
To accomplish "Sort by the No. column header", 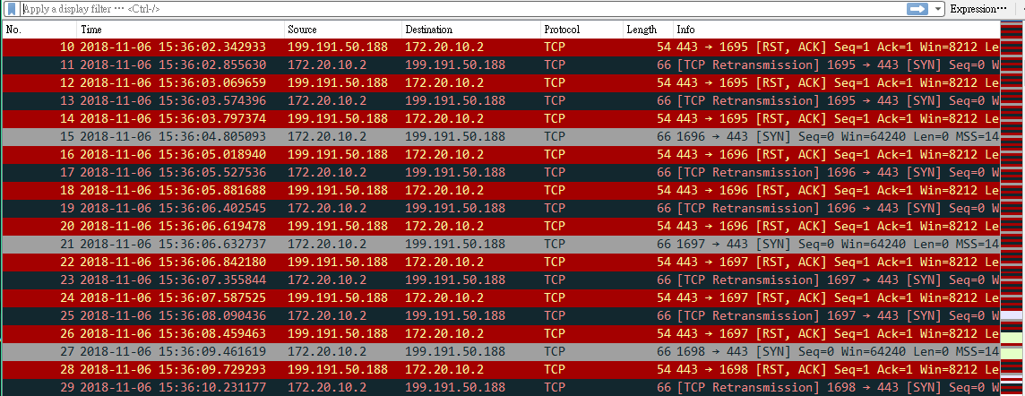I will coord(40,30).
